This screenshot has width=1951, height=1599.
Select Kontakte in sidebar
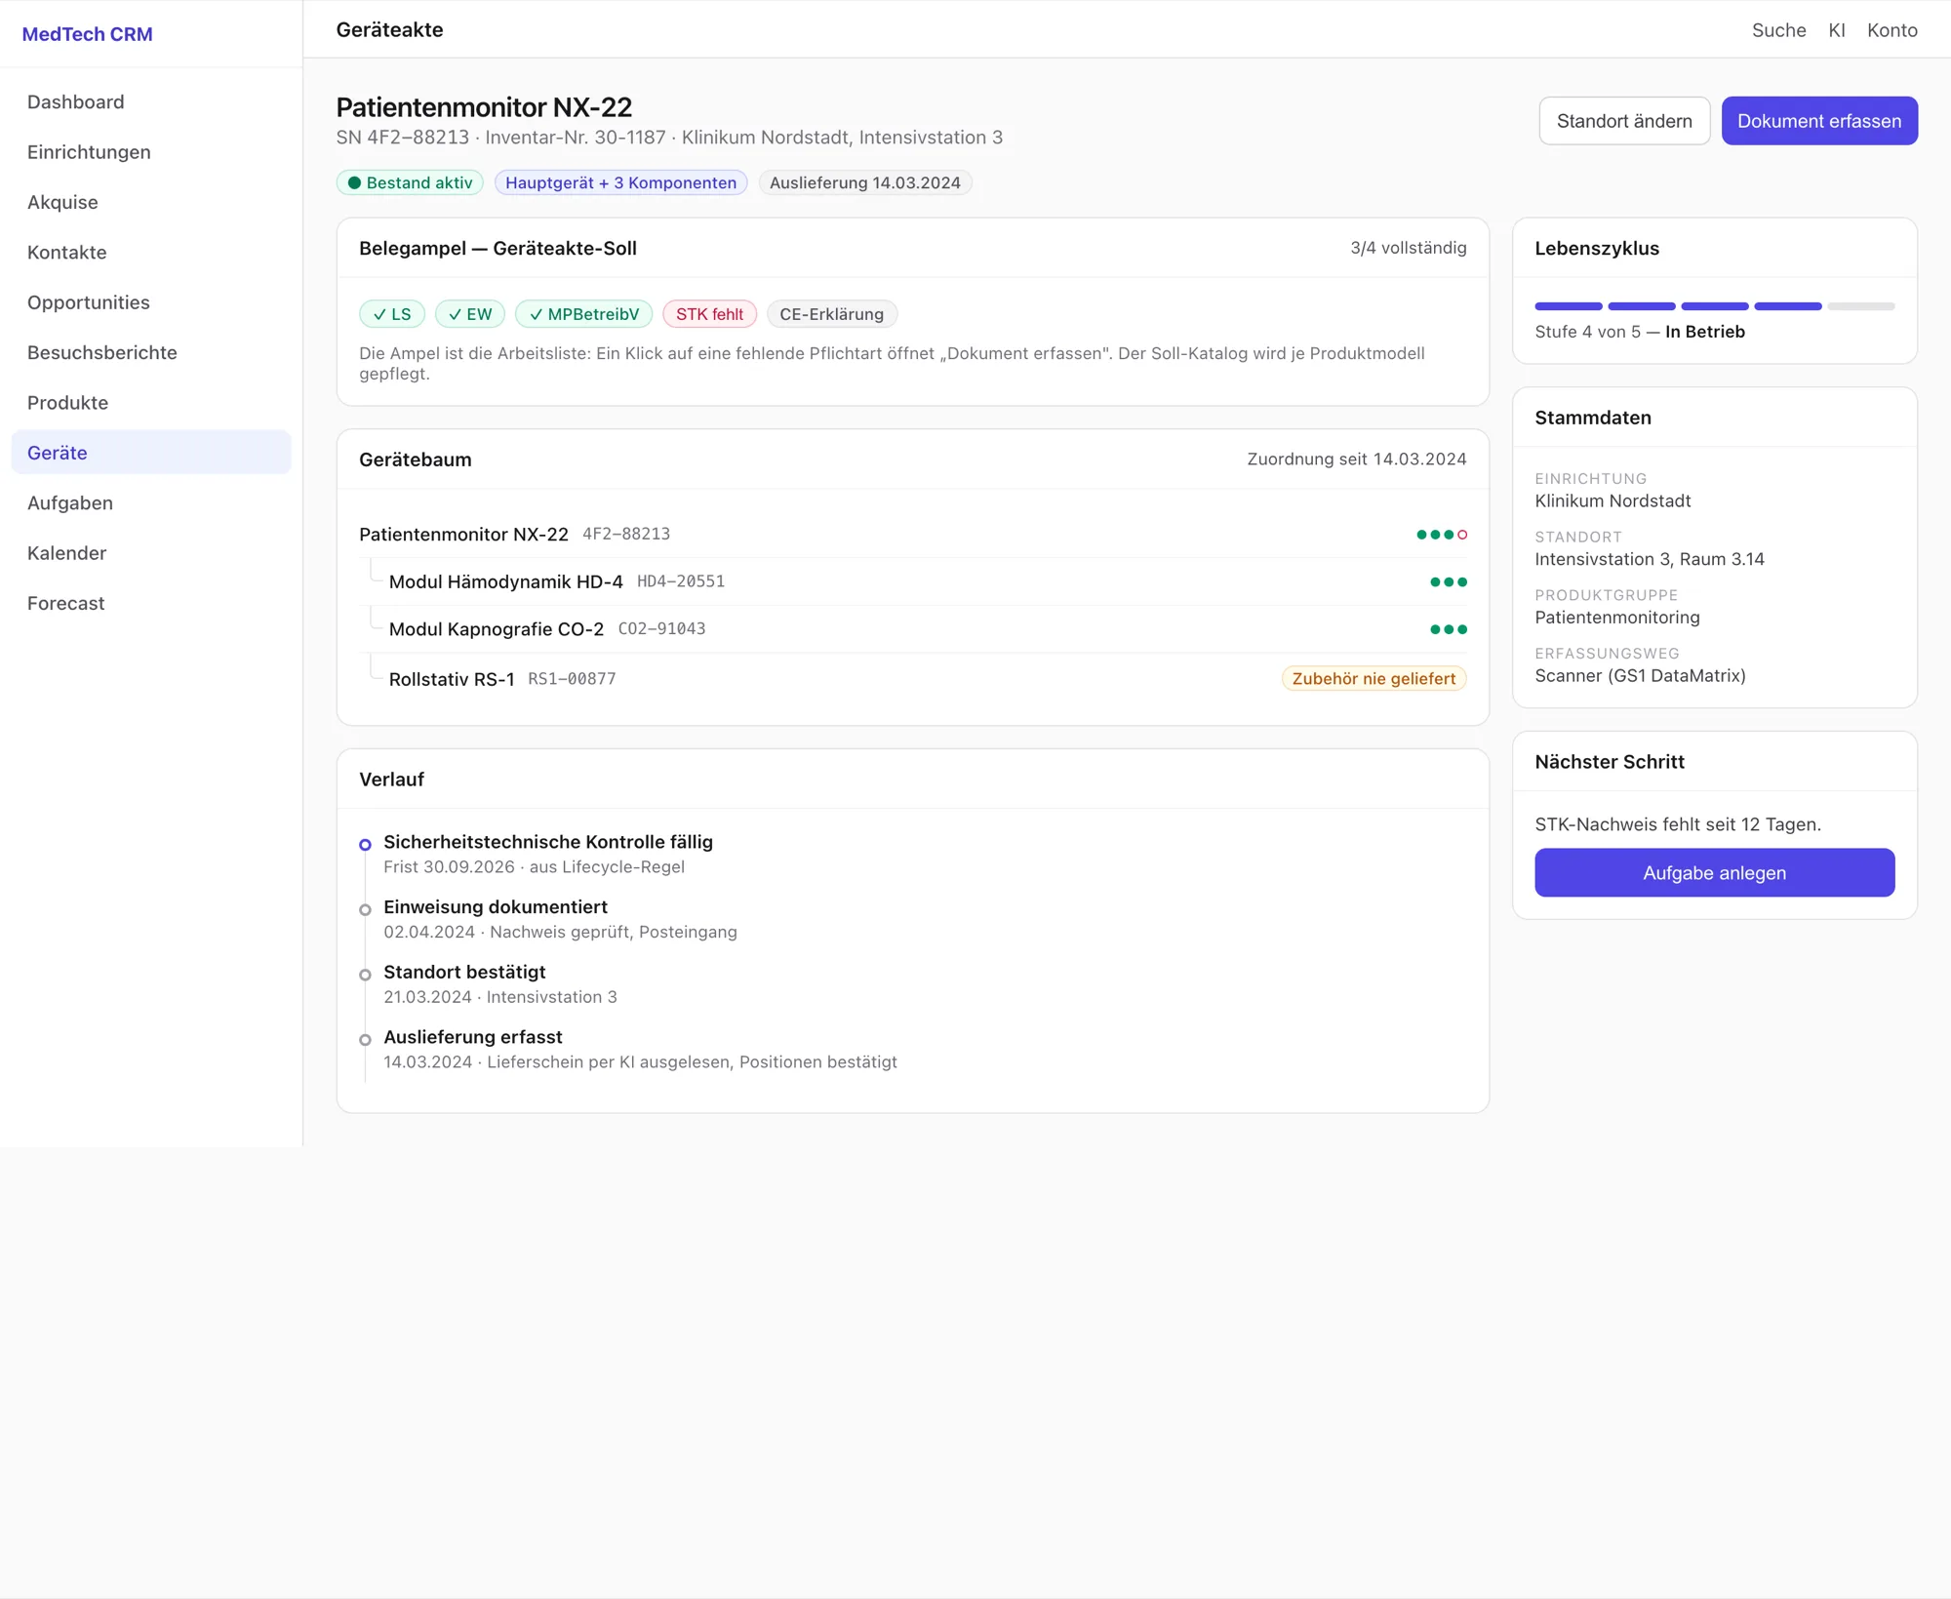coord(151,253)
